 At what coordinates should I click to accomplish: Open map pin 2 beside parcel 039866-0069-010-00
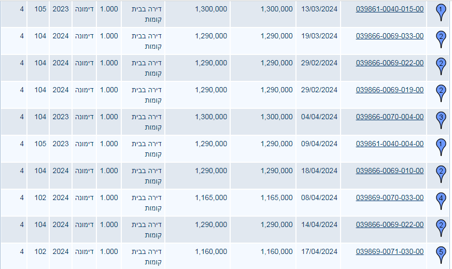[441, 173]
